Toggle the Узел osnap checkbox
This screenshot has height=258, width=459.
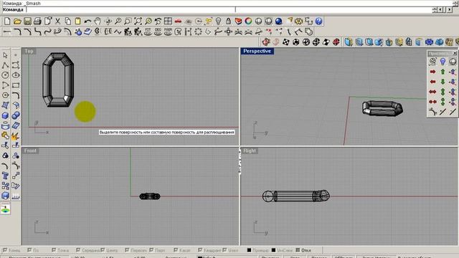[x=224, y=250]
